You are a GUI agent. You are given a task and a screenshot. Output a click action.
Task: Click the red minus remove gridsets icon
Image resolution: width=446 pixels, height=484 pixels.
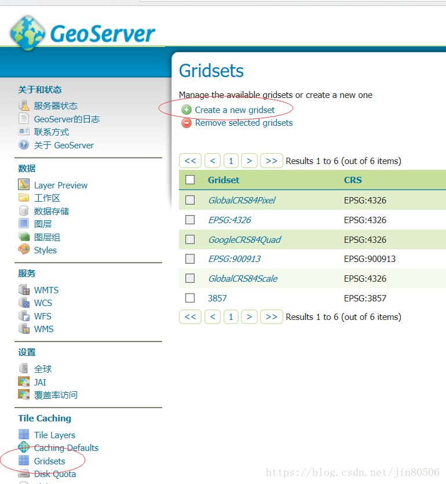click(187, 123)
